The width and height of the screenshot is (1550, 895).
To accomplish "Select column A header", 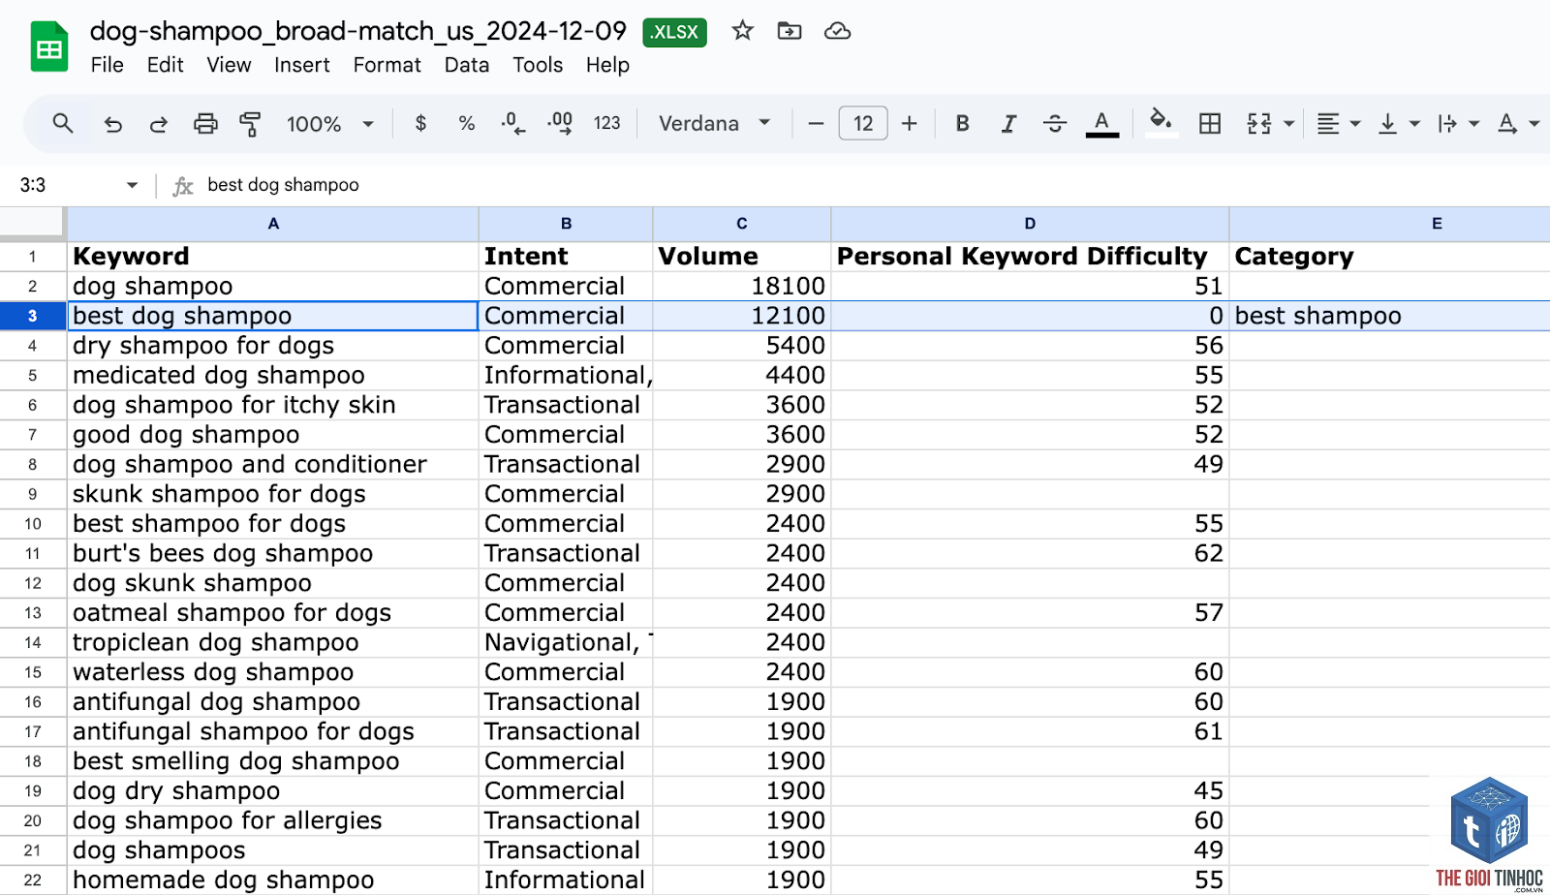I will [273, 224].
